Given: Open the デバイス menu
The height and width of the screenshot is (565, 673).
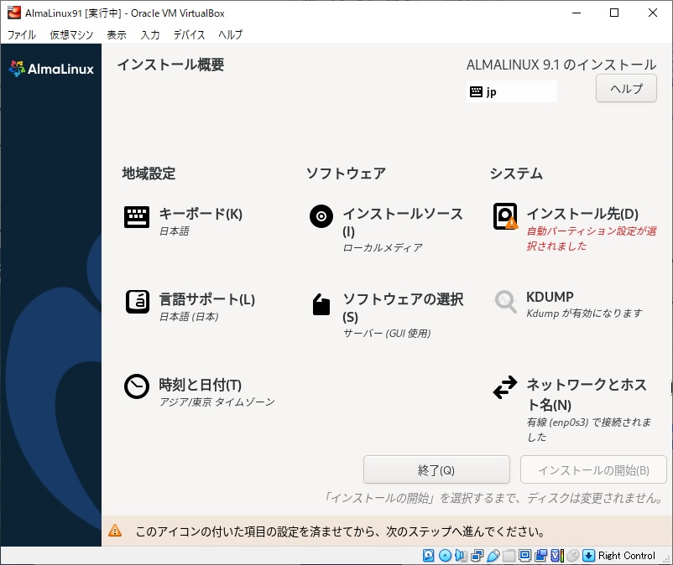Looking at the screenshot, I should tap(189, 34).
